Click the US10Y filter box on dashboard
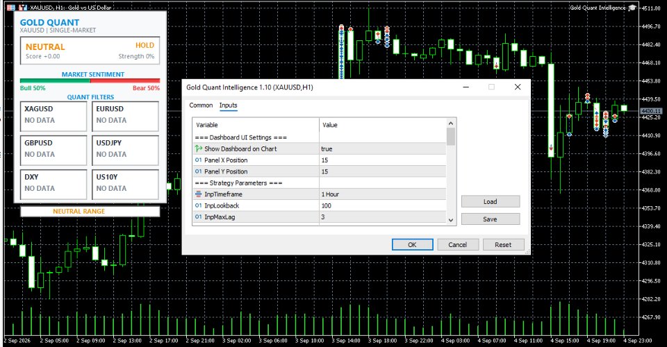 click(125, 185)
